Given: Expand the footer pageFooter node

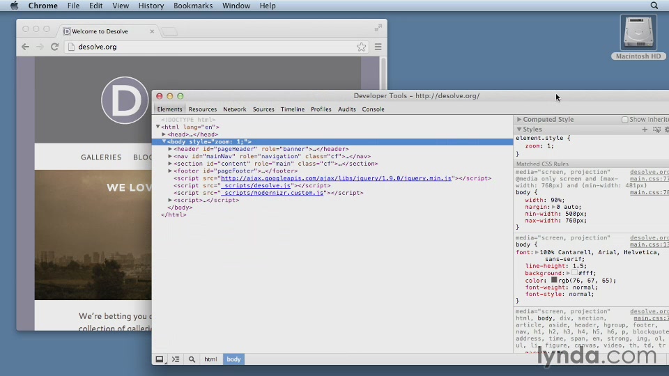Looking at the screenshot, I should tap(170, 171).
